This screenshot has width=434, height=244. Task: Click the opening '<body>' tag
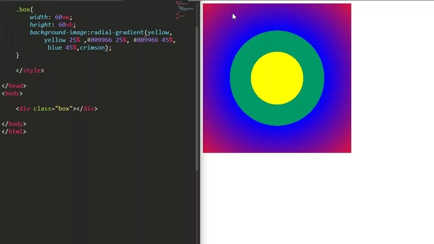(x=12, y=93)
